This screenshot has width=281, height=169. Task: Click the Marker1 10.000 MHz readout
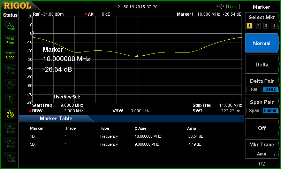coord(209,14)
